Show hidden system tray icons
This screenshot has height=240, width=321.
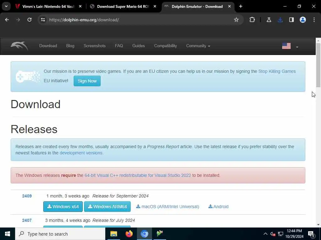point(265,234)
